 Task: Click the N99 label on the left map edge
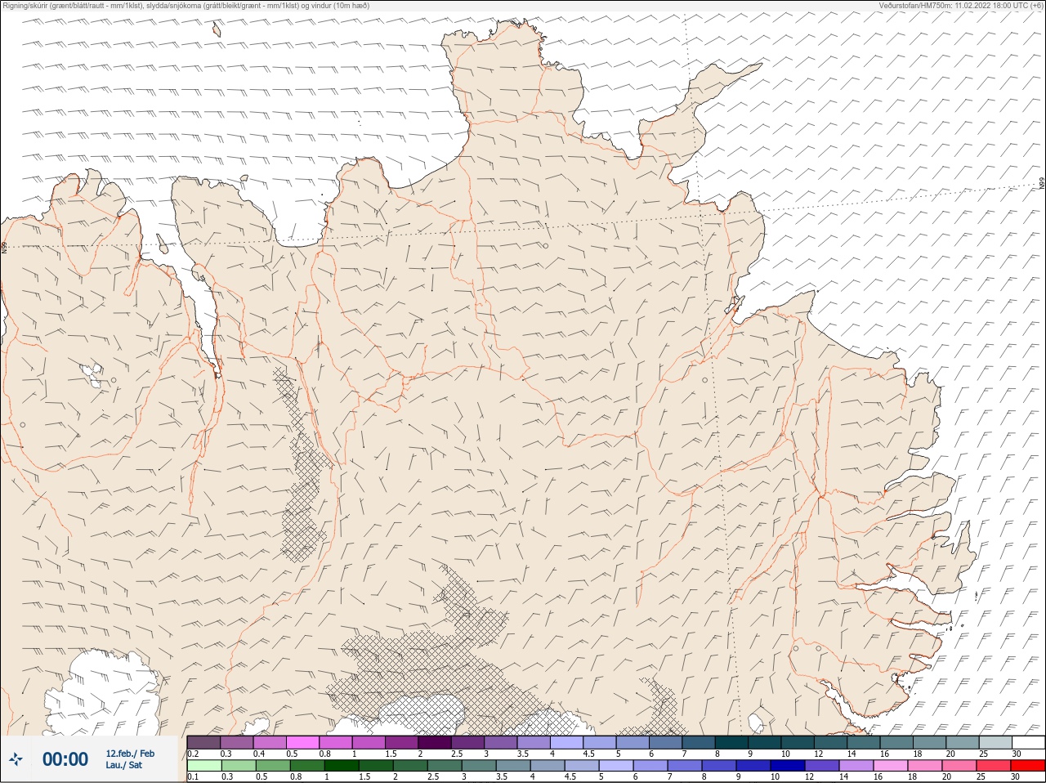tap(4, 247)
